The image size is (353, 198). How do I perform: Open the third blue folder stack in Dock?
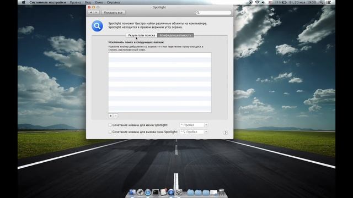coord(206,192)
